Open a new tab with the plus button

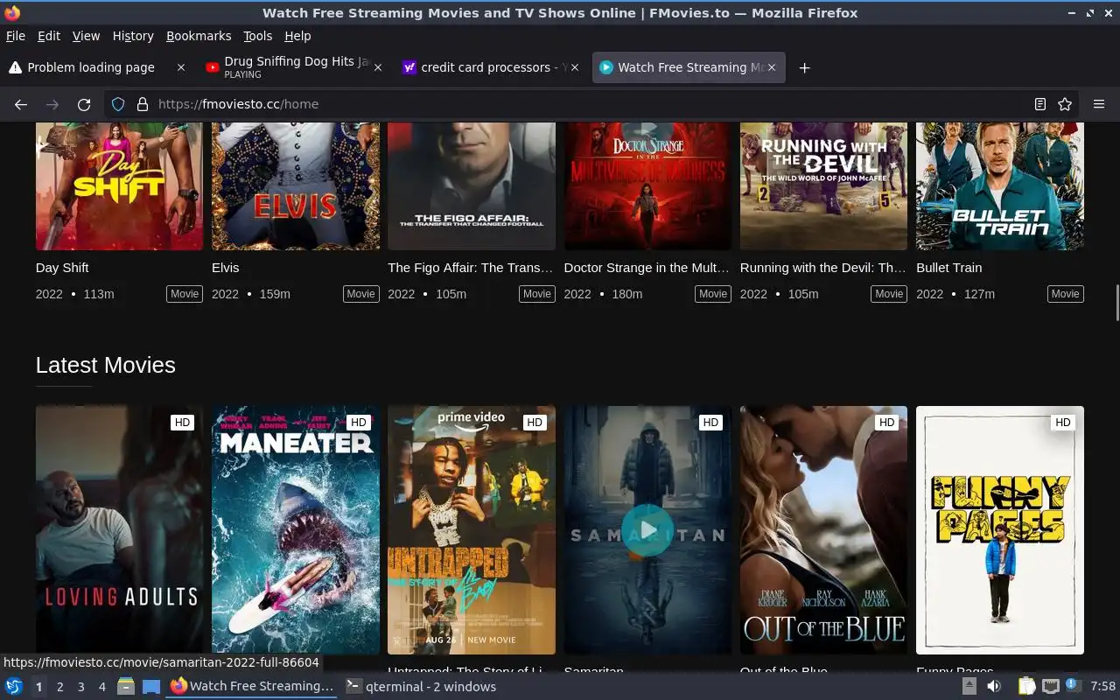(x=805, y=67)
